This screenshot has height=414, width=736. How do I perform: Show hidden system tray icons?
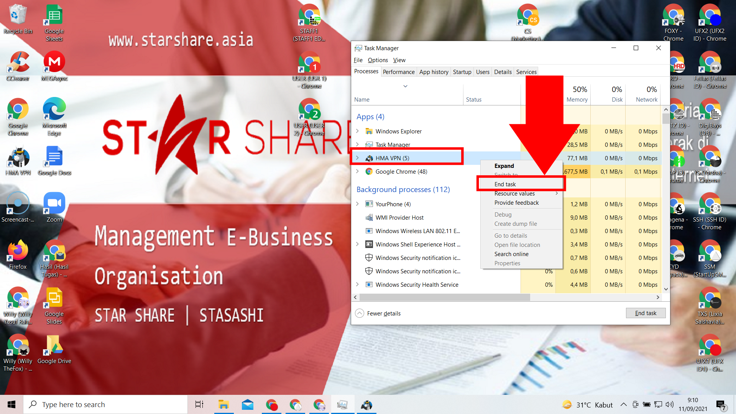click(624, 404)
